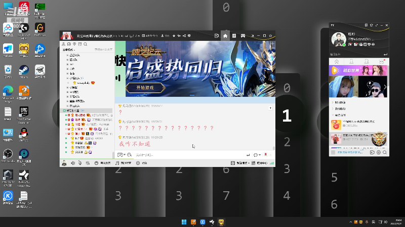This screenshot has width=405, height=227.
Task: Open the OBS Studio desktop shortcut
Action: pos(8,155)
